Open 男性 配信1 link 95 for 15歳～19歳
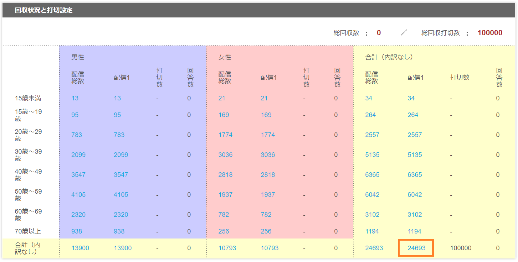This screenshot has height=262, width=518. pos(117,115)
